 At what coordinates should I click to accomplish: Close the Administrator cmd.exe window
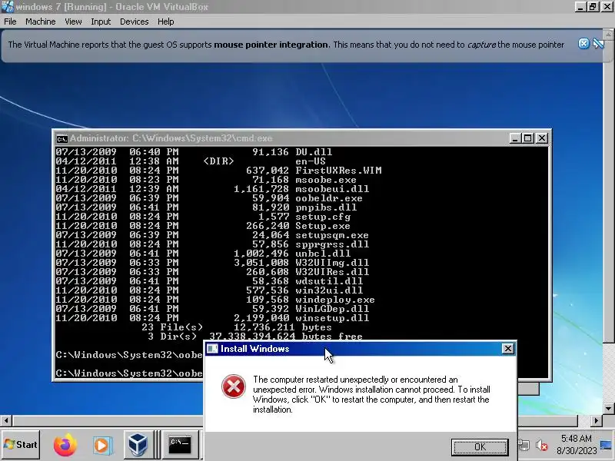click(542, 138)
